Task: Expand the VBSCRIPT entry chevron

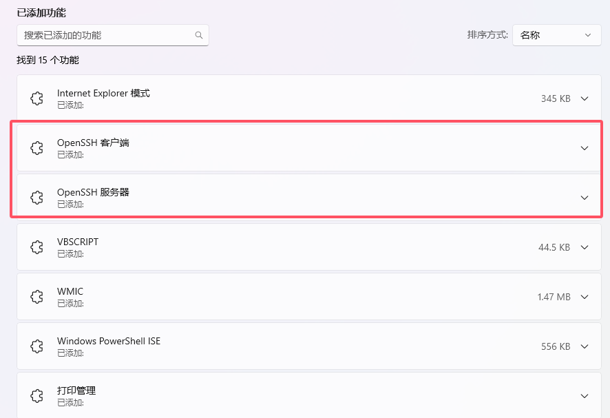Action: pos(585,247)
